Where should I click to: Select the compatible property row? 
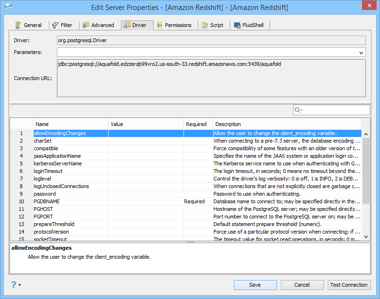(x=185, y=148)
